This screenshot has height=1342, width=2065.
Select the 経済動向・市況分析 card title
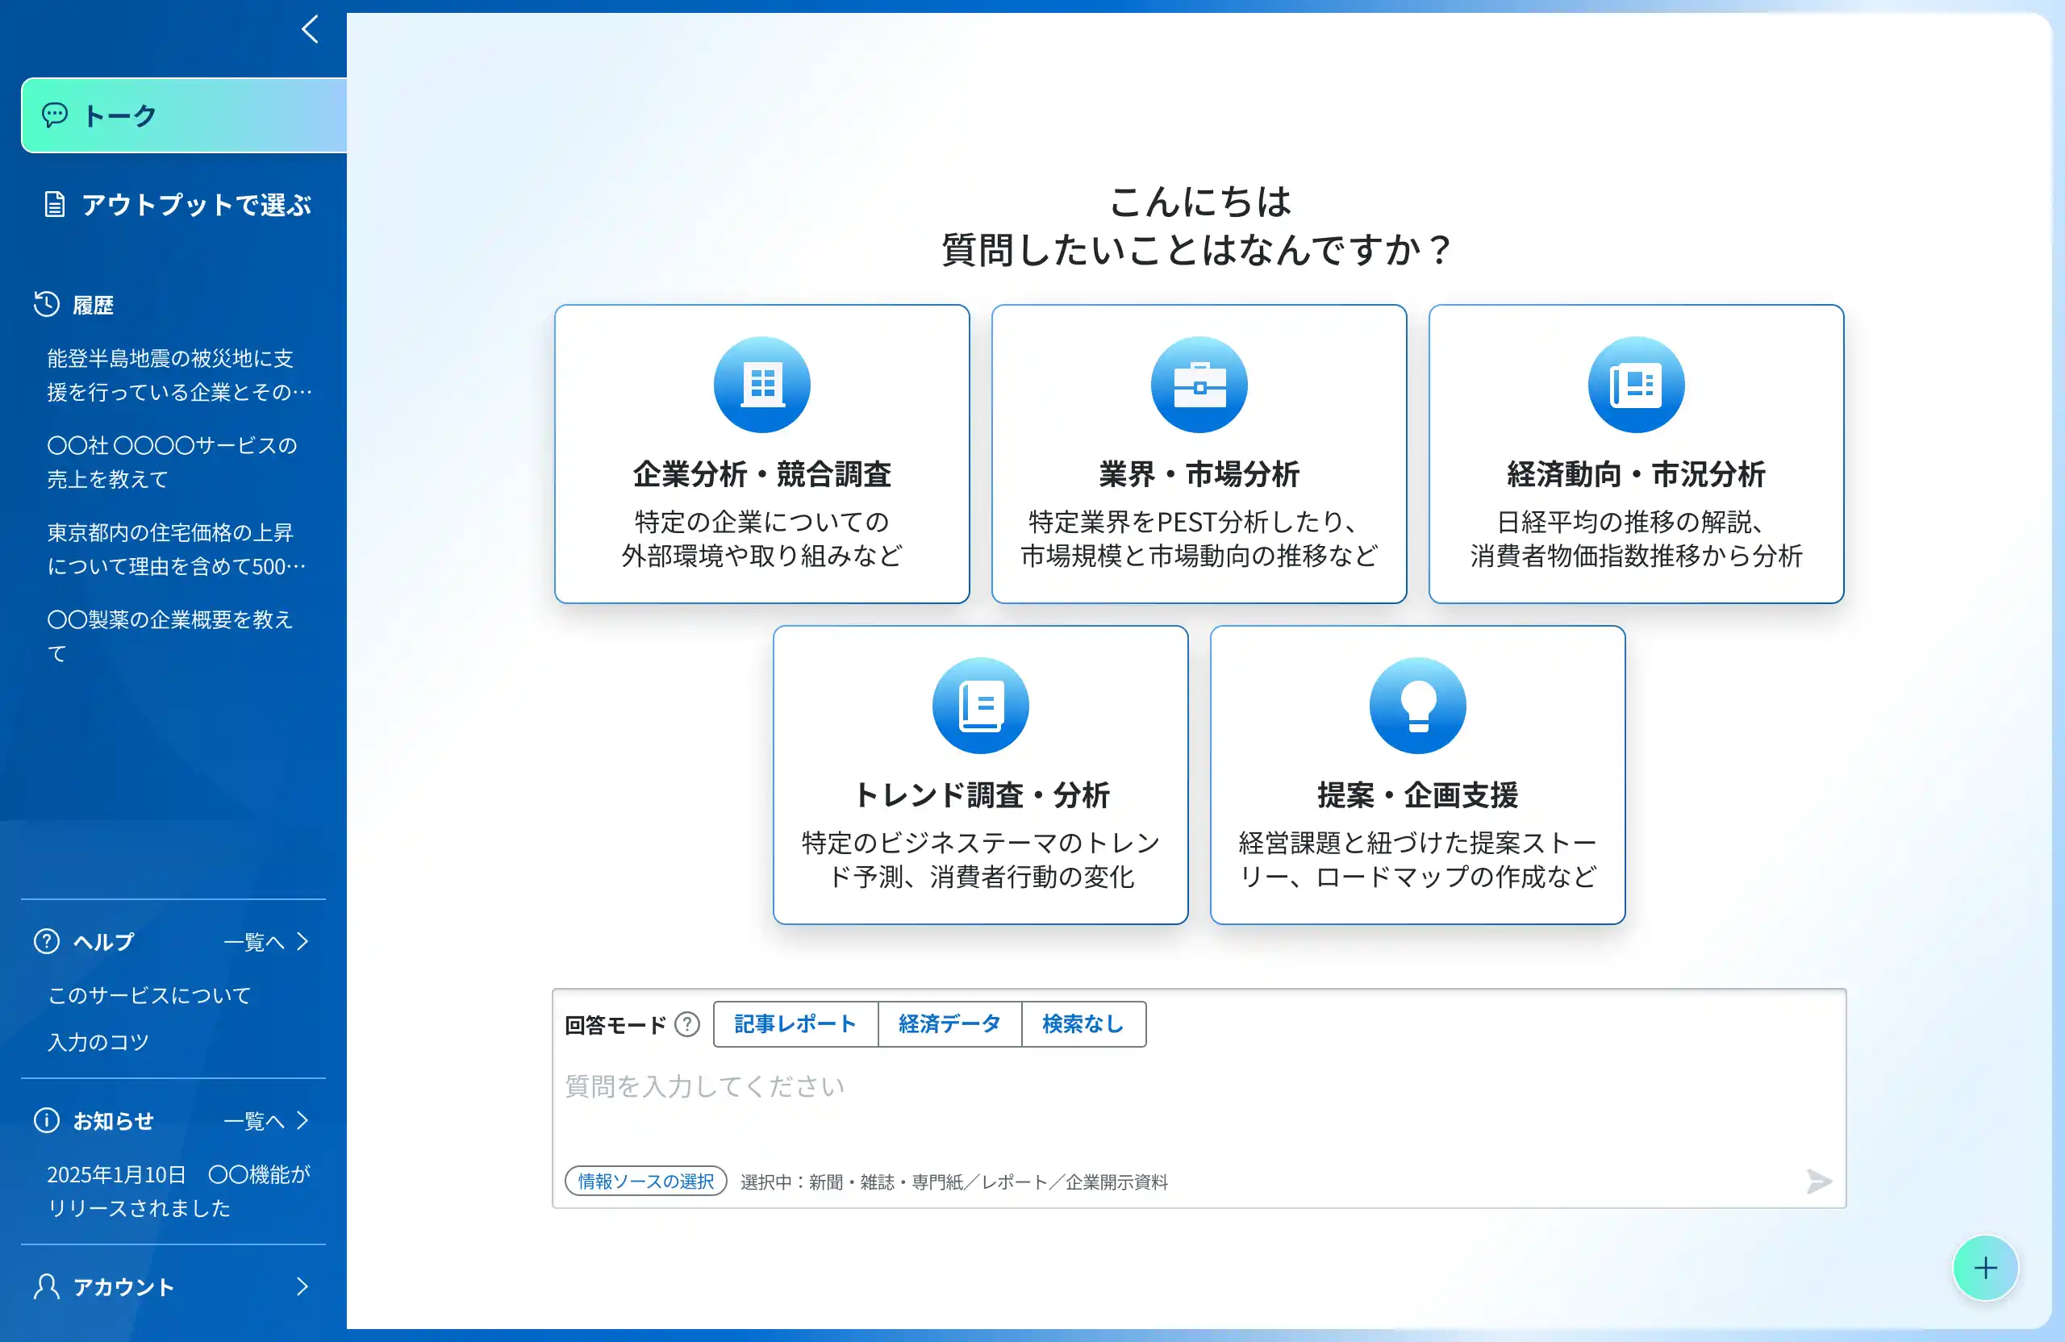[x=1637, y=473]
